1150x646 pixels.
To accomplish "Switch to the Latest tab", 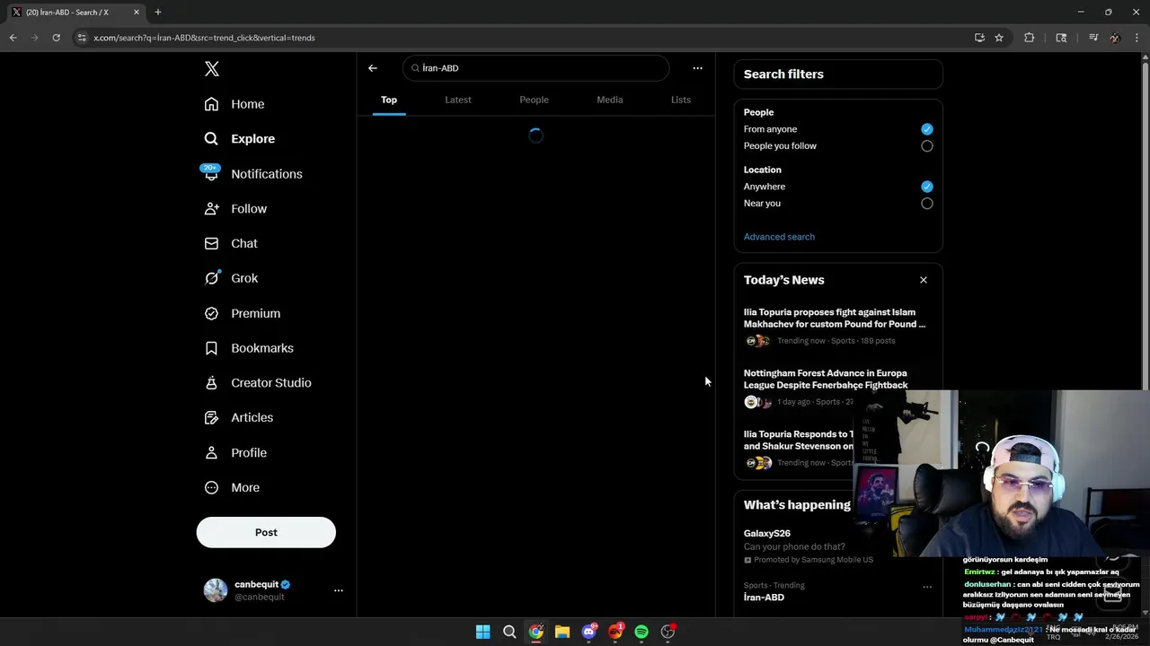I will (458, 100).
